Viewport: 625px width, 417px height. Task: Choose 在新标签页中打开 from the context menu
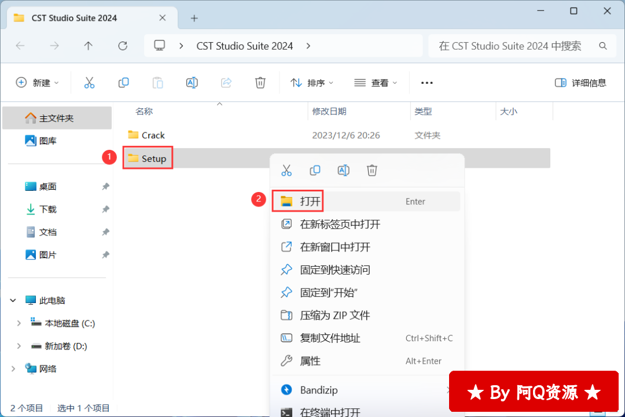coord(366,224)
